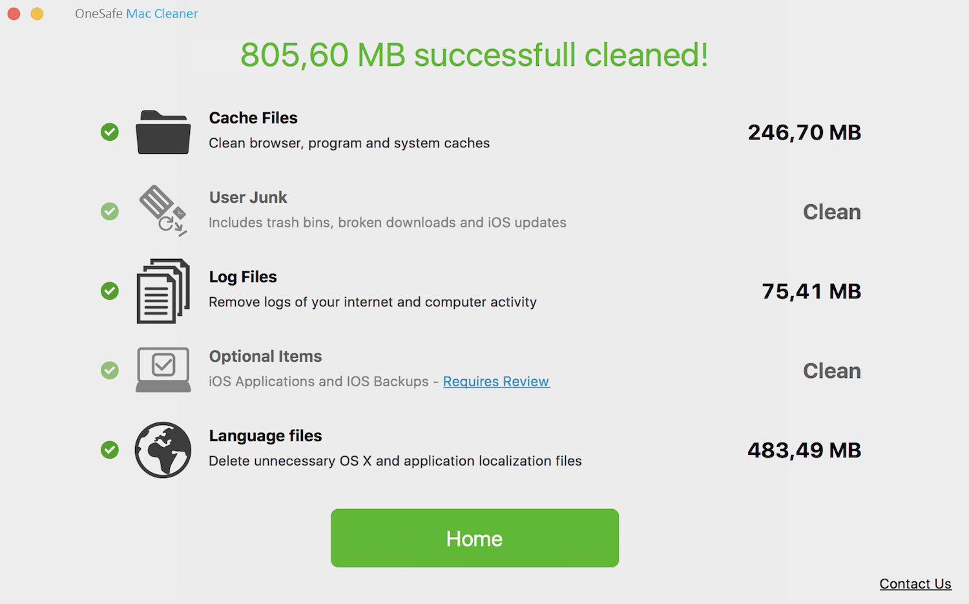Image resolution: width=969 pixels, height=604 pixels.
Task: Toggle the Log Files green checkmark
Action: point(110,291)
